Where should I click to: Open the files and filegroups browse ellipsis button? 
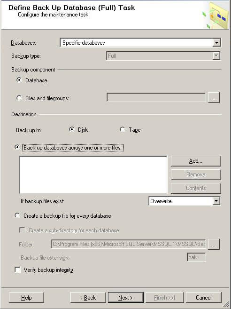click(x=214, y=97)
